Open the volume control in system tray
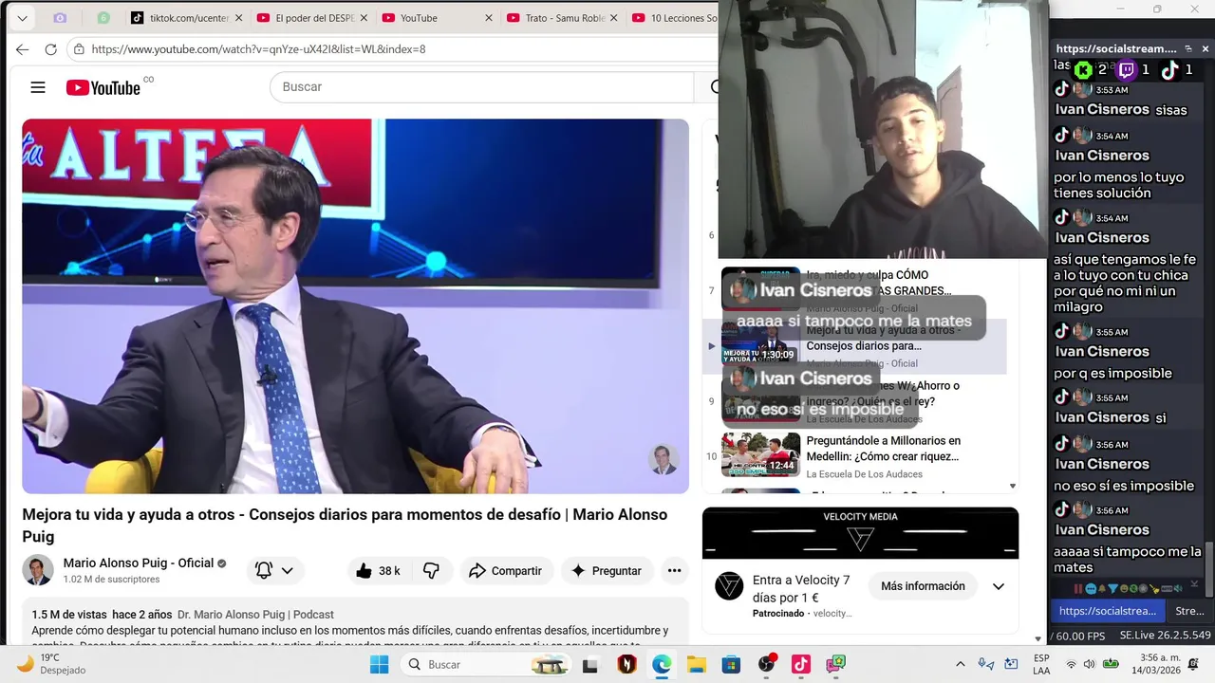Viewport: 1215px width, 683px height. point(1089,664)
